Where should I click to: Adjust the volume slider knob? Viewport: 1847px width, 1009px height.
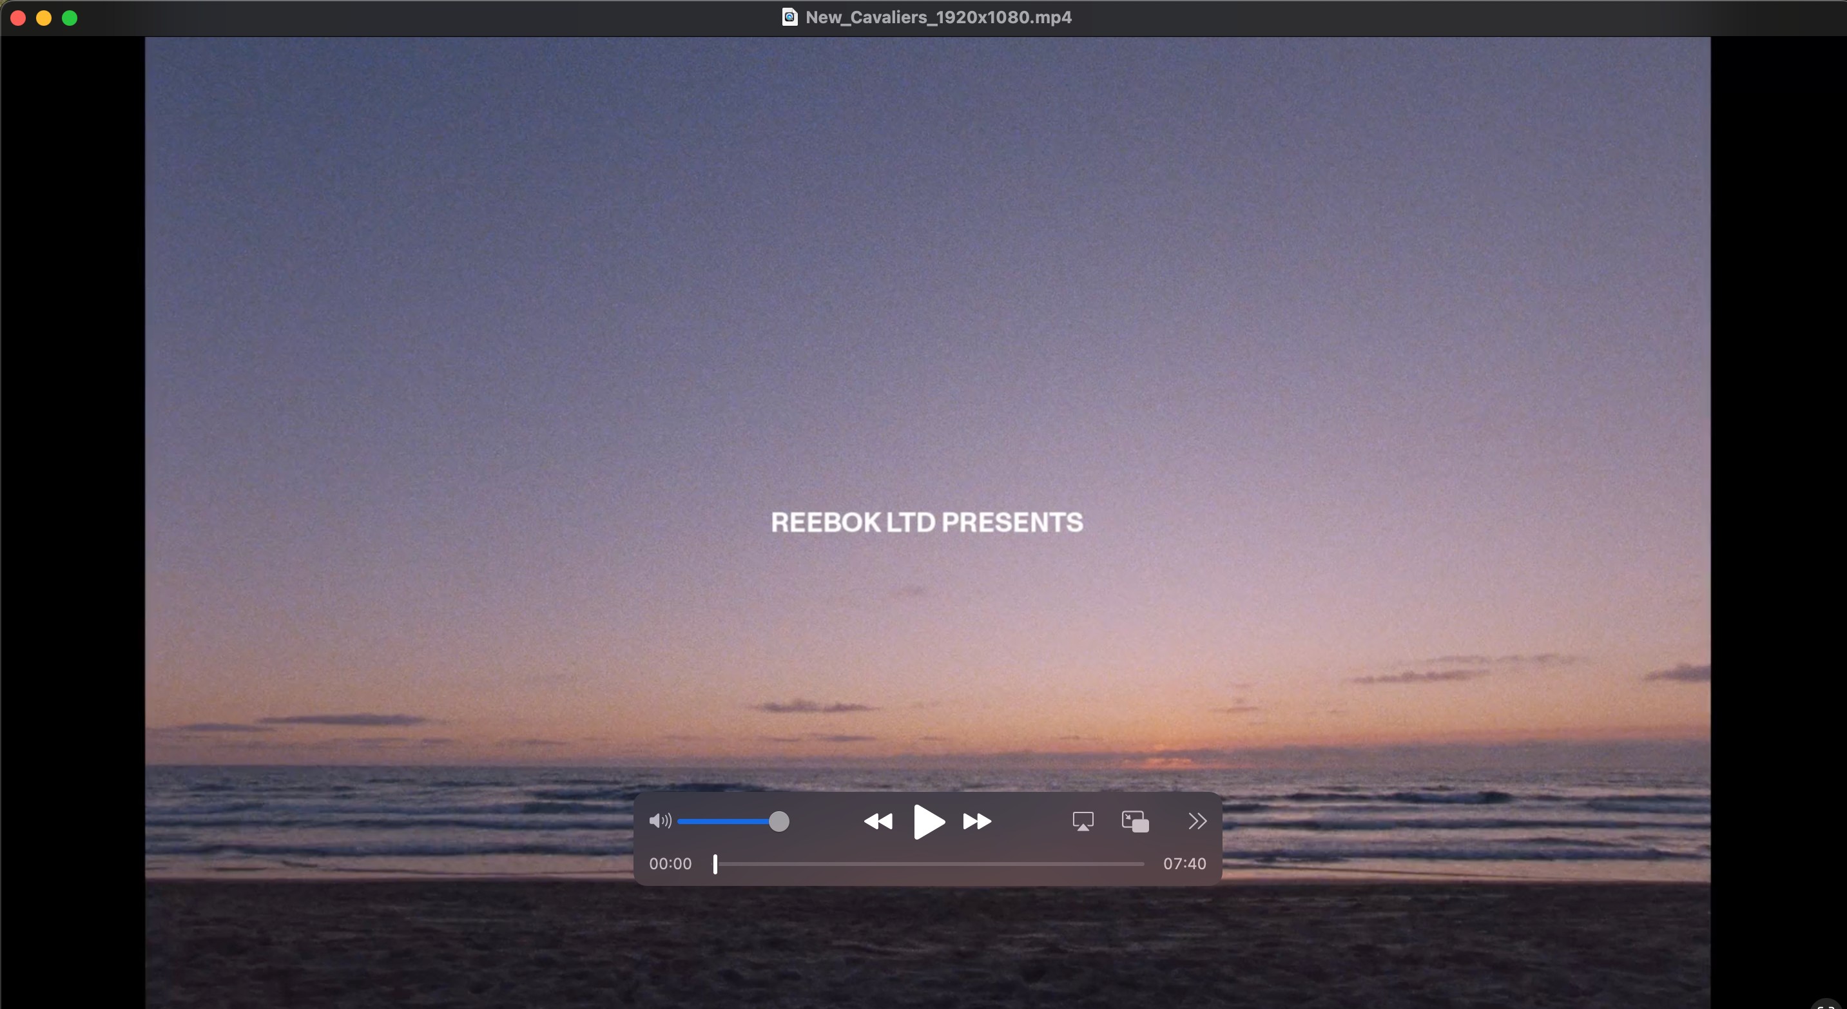pyautogui.click(x=778, y=822)
